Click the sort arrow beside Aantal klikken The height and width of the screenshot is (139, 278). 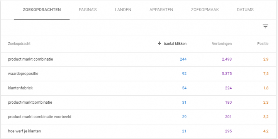pyautogui.click(x=159, y=43)
